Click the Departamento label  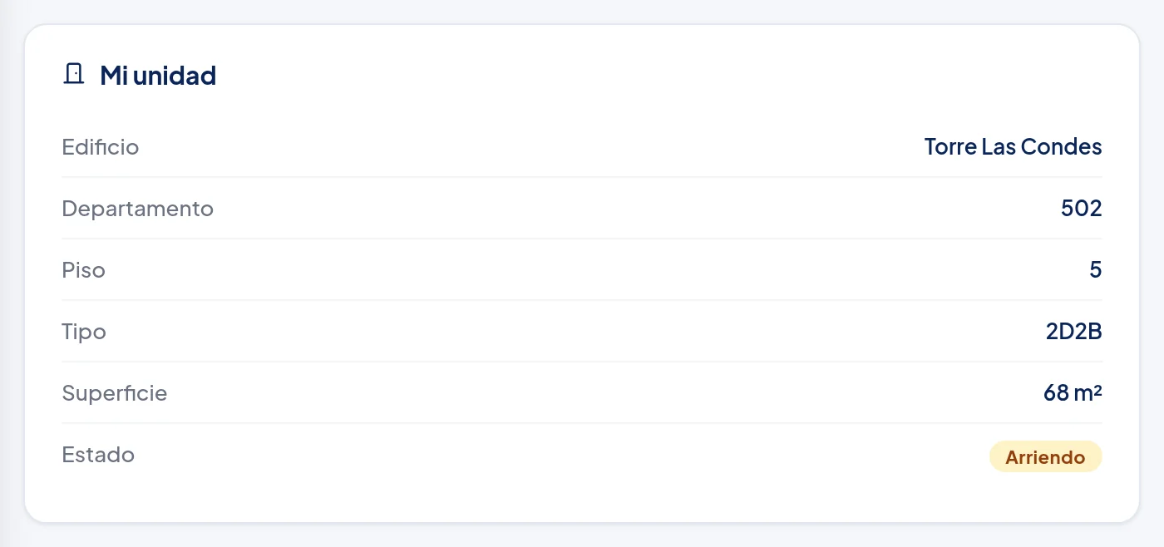[138, 209]
